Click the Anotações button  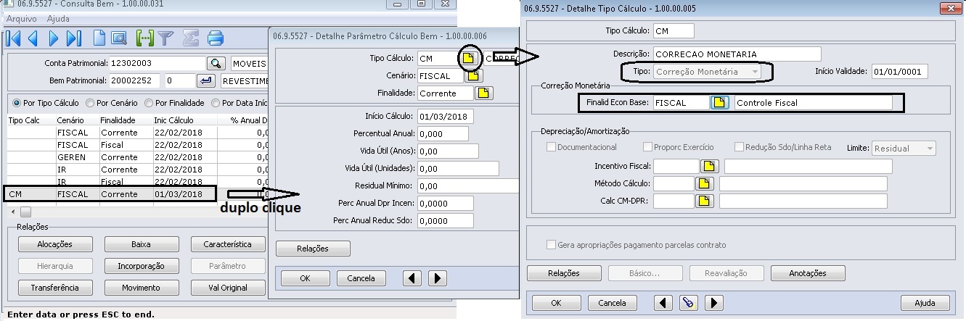coord(808,273)
